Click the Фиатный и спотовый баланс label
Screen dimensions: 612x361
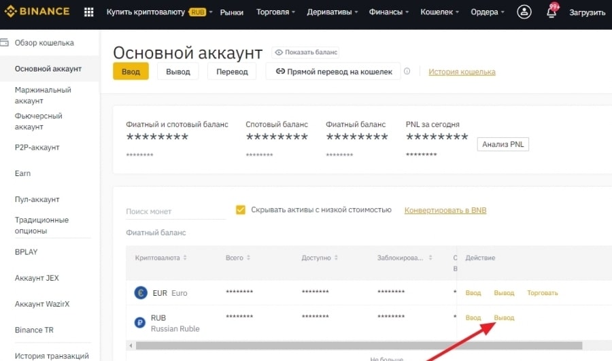[x=177, y=124]
